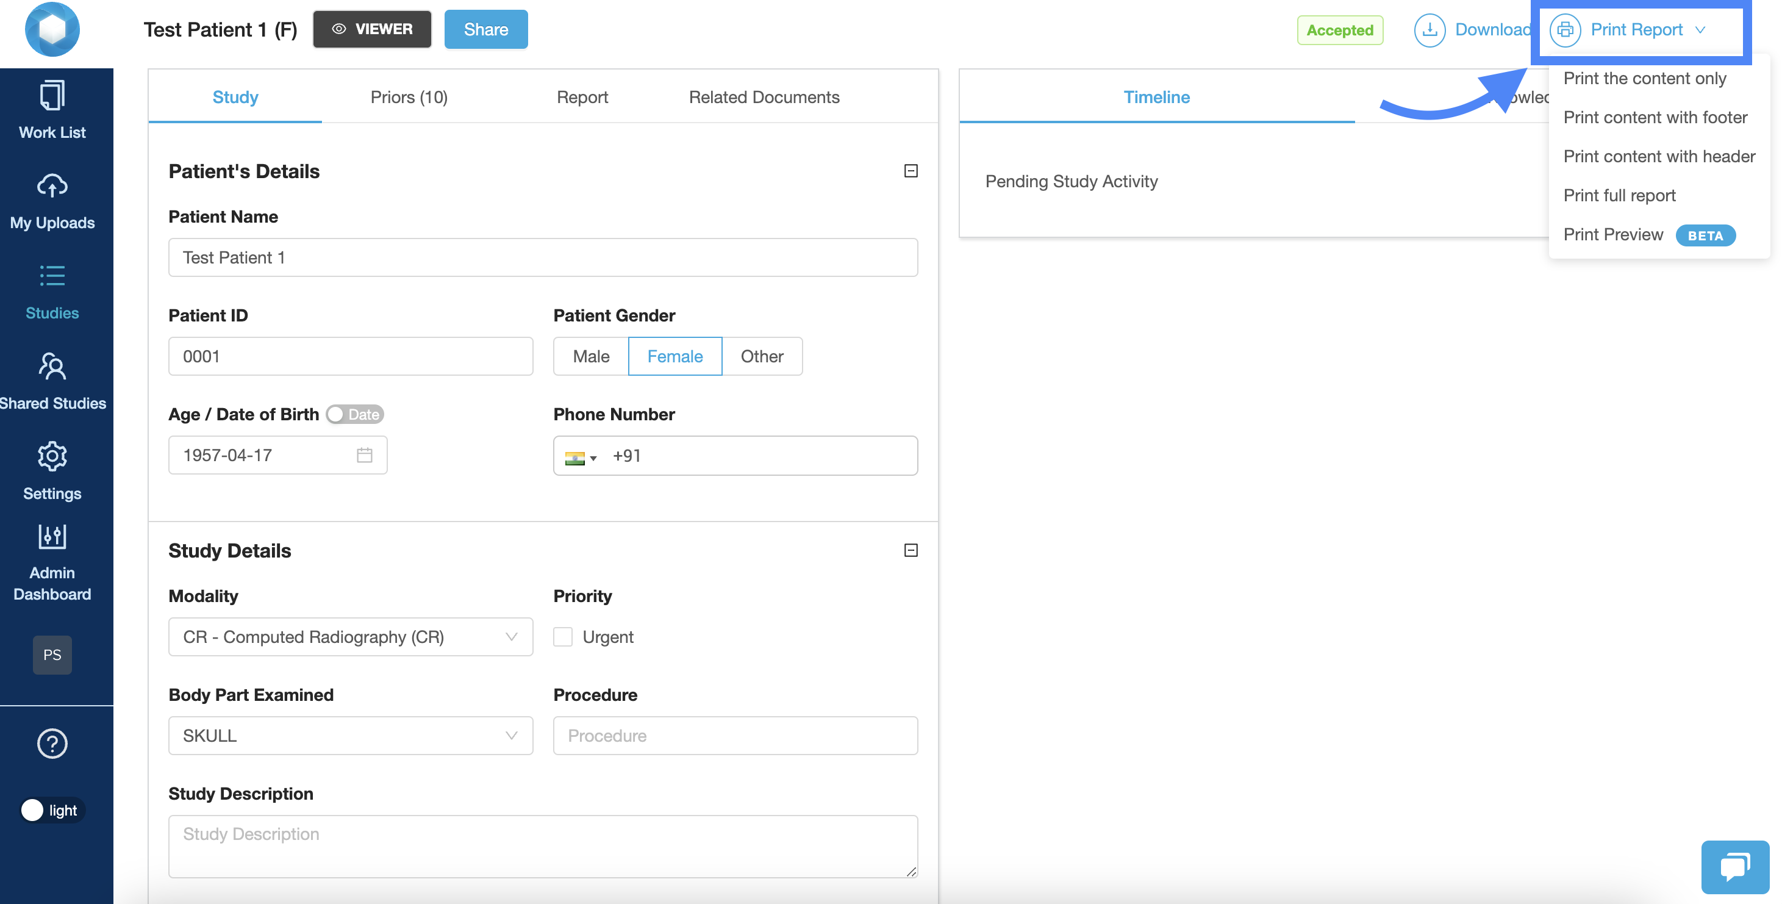Viewport: 1782px width, 904px height.
Task: Toggle the Age/Date of Birth switch
Action: click(355, 414)
